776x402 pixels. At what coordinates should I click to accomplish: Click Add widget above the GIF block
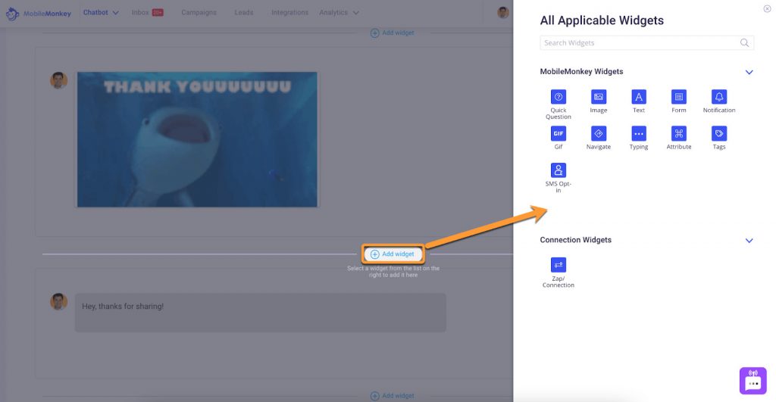(392, 33)
